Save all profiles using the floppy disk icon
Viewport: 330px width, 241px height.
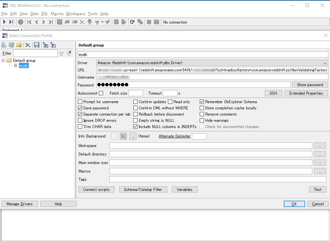click(x=36, y=45)
